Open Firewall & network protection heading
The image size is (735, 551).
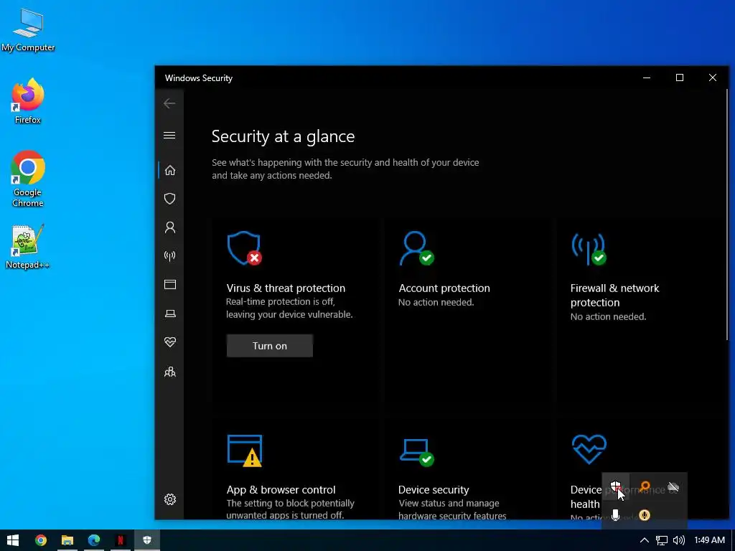pyautogui.click(x=614, y=295)
